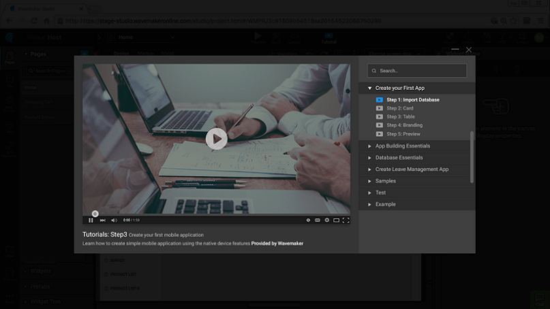Expand Create Leave Management App section
The height and width of the screenshot is (309, 550).
pos(412,169)
